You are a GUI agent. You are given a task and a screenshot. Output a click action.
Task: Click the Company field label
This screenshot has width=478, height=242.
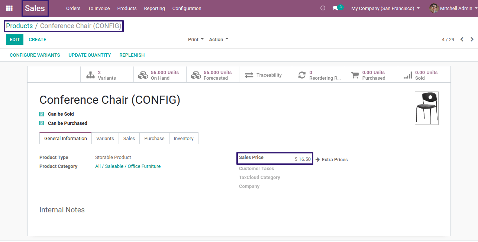click(249, 186)
